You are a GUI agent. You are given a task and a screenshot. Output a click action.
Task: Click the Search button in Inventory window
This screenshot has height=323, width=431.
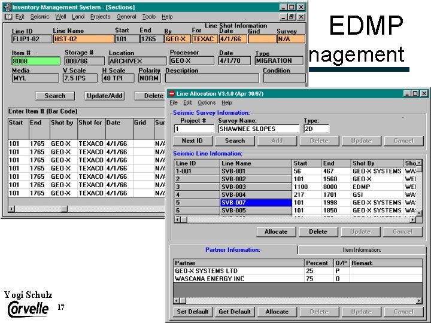point(55,96)
